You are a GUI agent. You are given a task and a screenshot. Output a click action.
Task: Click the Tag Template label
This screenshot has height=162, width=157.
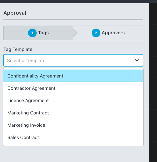coord(18,49)
